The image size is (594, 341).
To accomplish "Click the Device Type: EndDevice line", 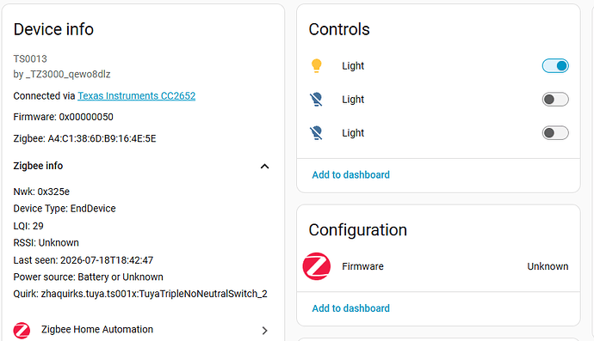I will [x=65, y=209].
